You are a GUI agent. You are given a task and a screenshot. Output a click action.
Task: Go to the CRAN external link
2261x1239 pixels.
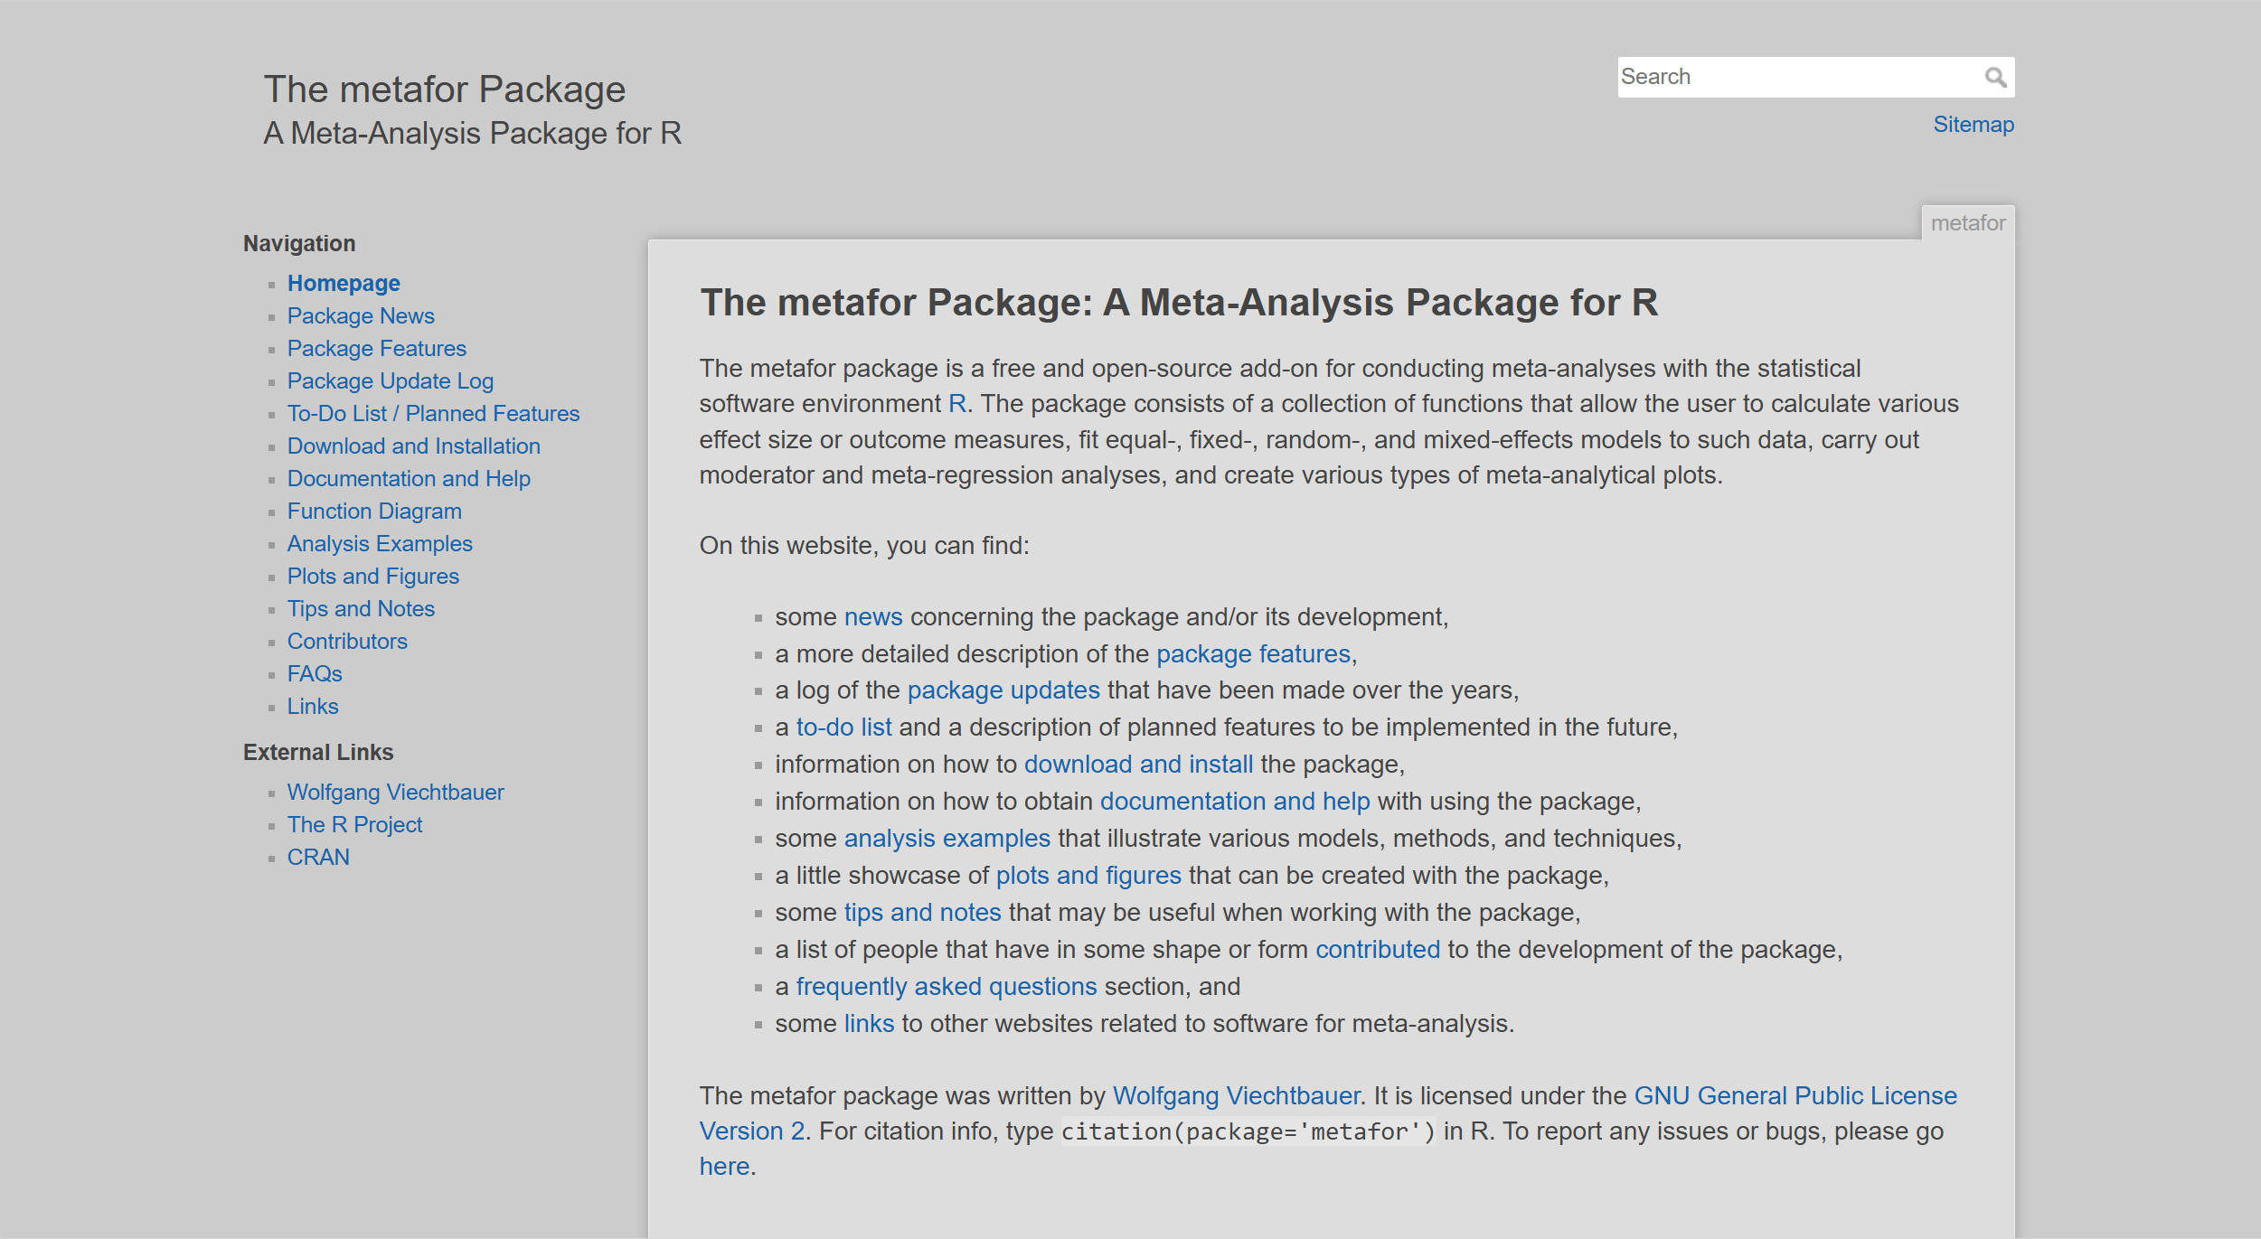point(318,857)
